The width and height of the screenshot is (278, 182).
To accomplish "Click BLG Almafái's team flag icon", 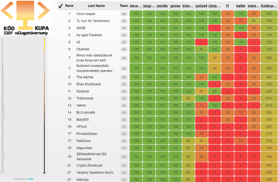I will 124,112.
